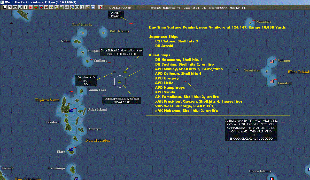The width and height of the screenshot is (310, 180).
Task: Click the 'AK Fomalhaut' report line
Action: [x=187, y=97]
